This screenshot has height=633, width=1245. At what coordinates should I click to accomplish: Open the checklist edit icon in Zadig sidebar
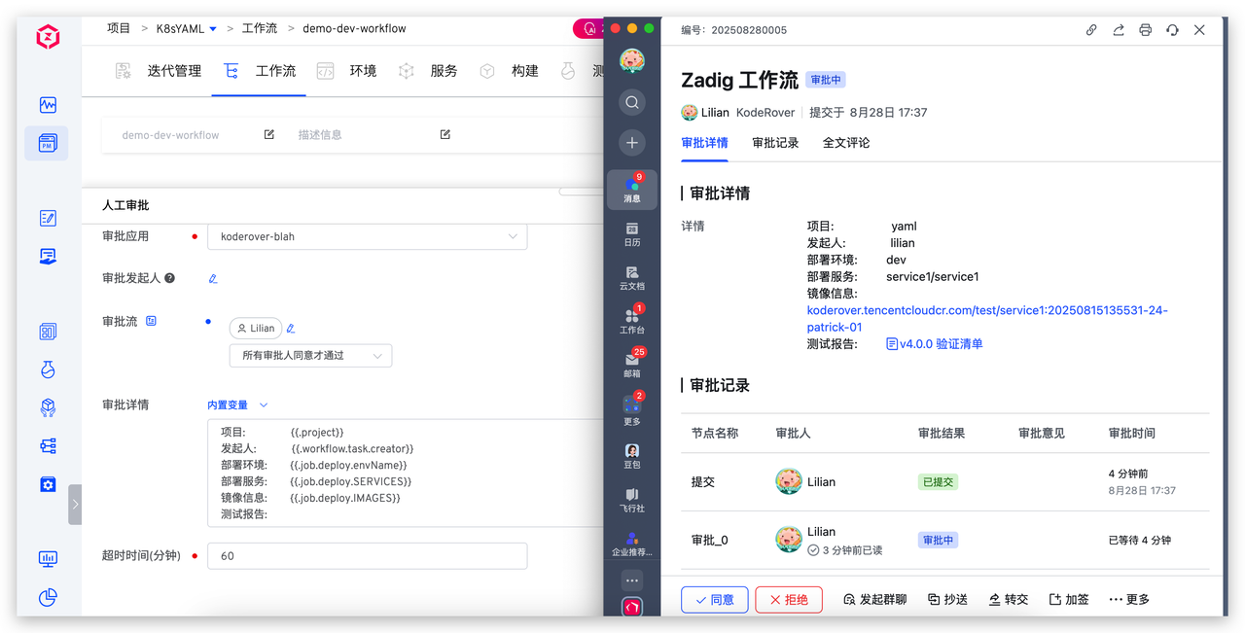tap(48, 218)
